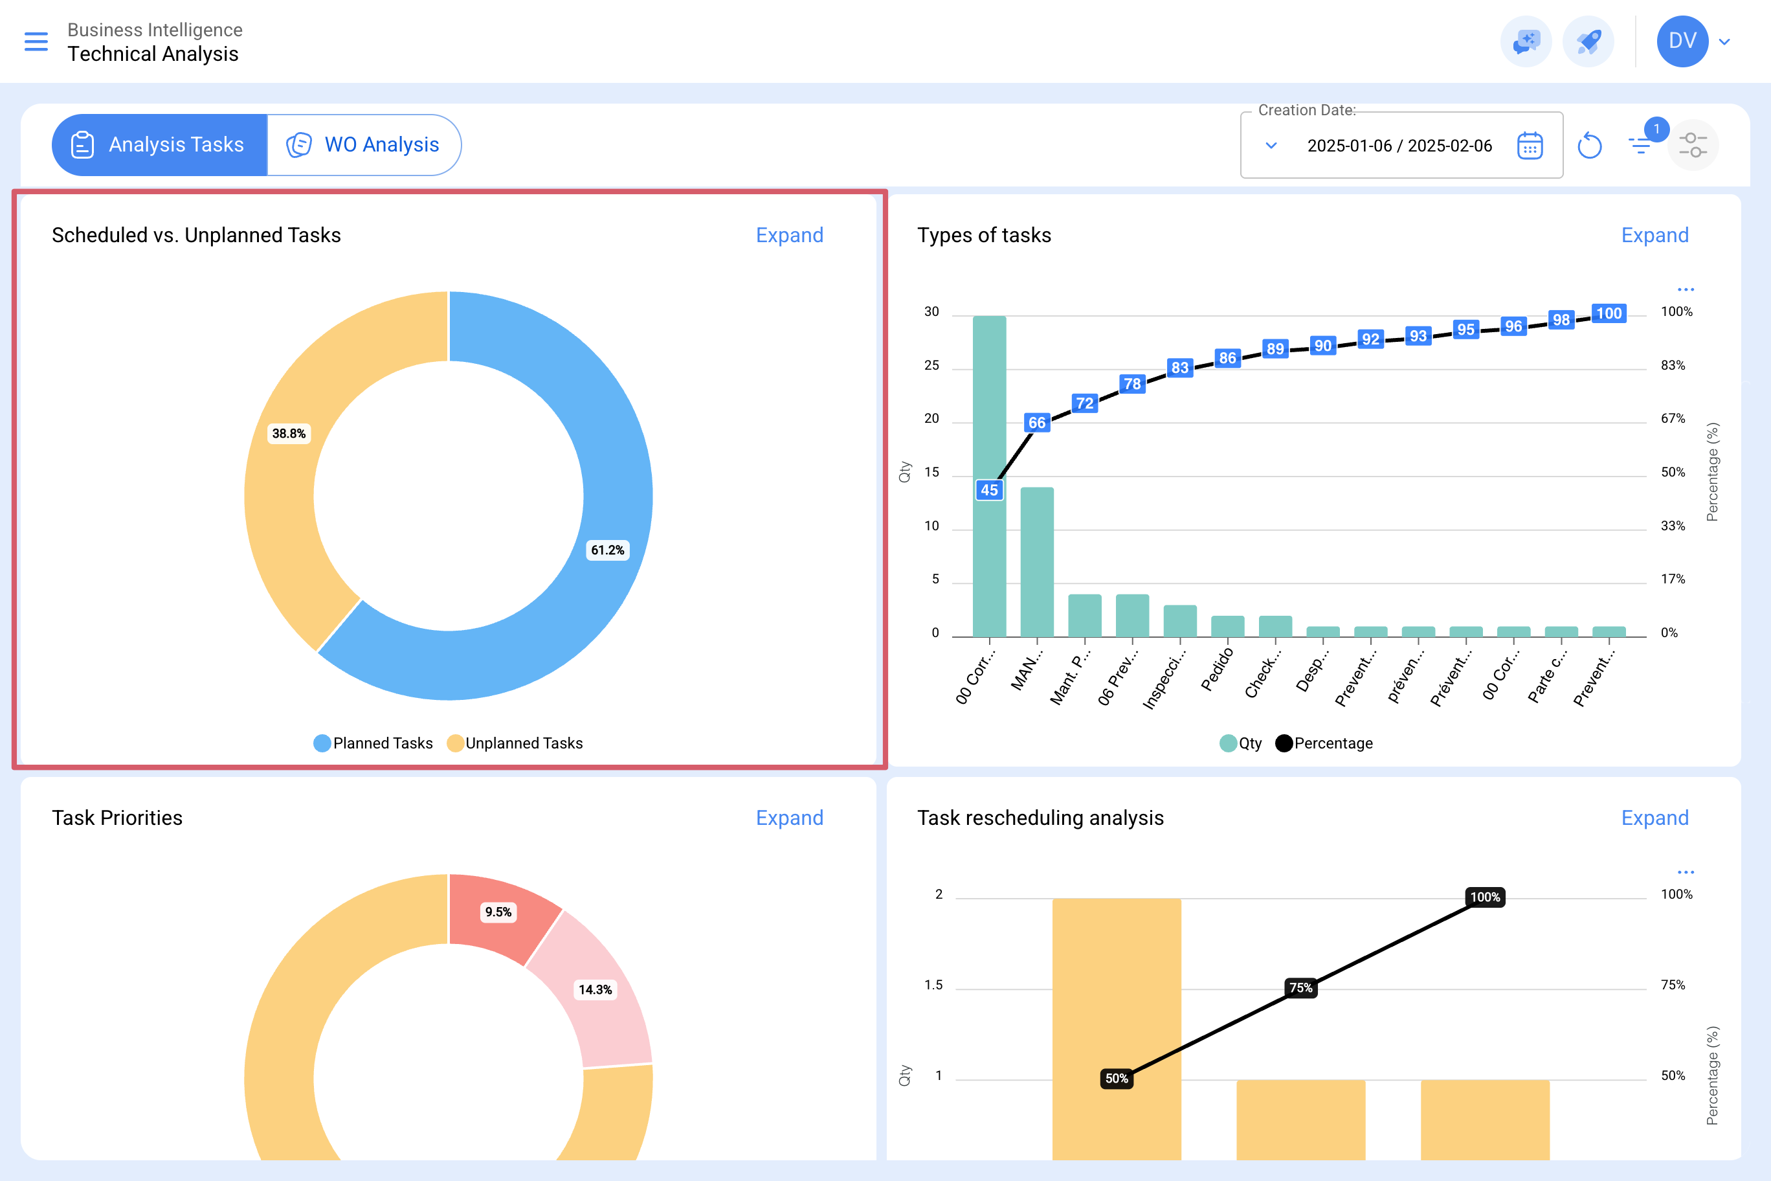Open the hamburger navigation menu
The image size is (1771, 1181).
coord(36,41)
